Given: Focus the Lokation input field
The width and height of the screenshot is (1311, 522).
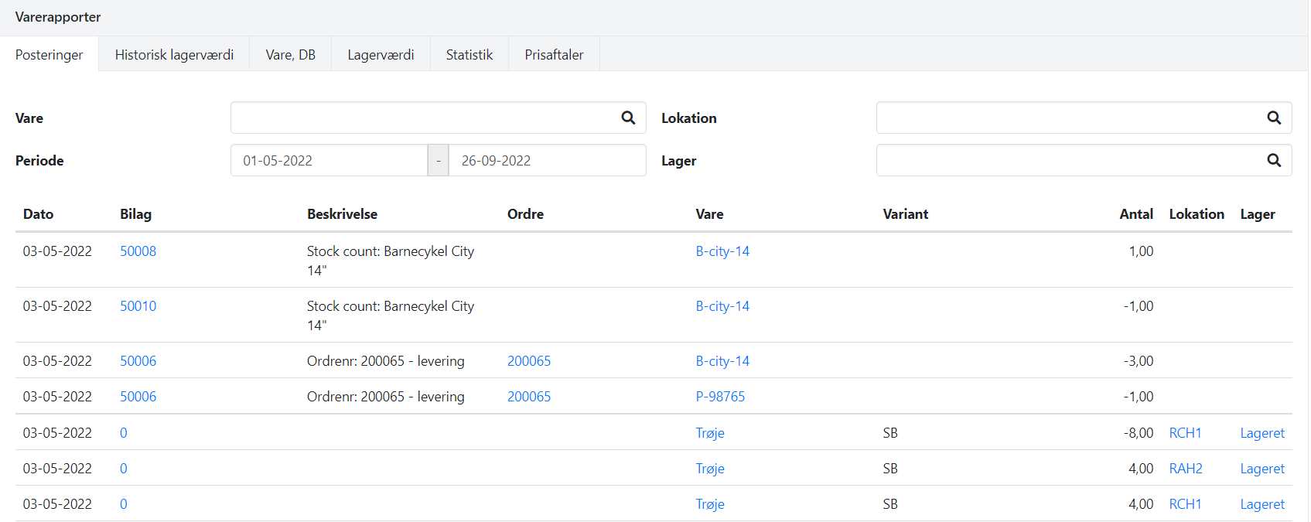Looking at the screenshot, I should coord(1067,118).
